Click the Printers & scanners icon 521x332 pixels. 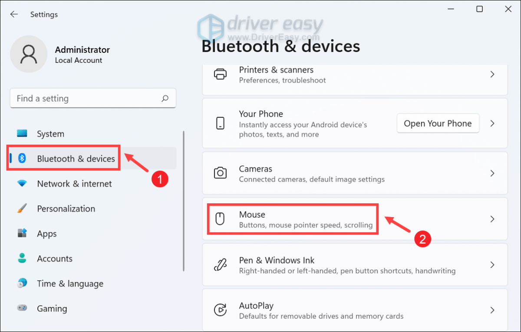pyautogui.click(x=221, y=74)
